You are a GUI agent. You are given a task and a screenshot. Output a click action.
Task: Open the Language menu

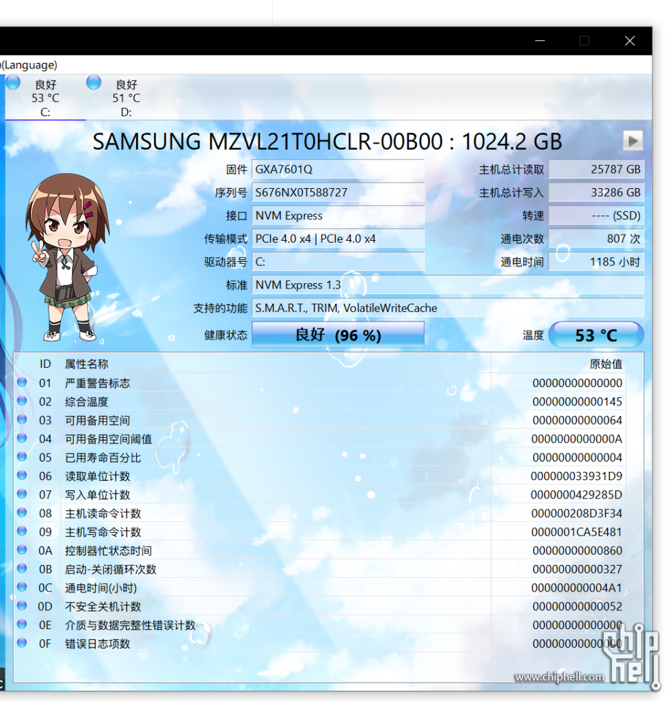29,65
